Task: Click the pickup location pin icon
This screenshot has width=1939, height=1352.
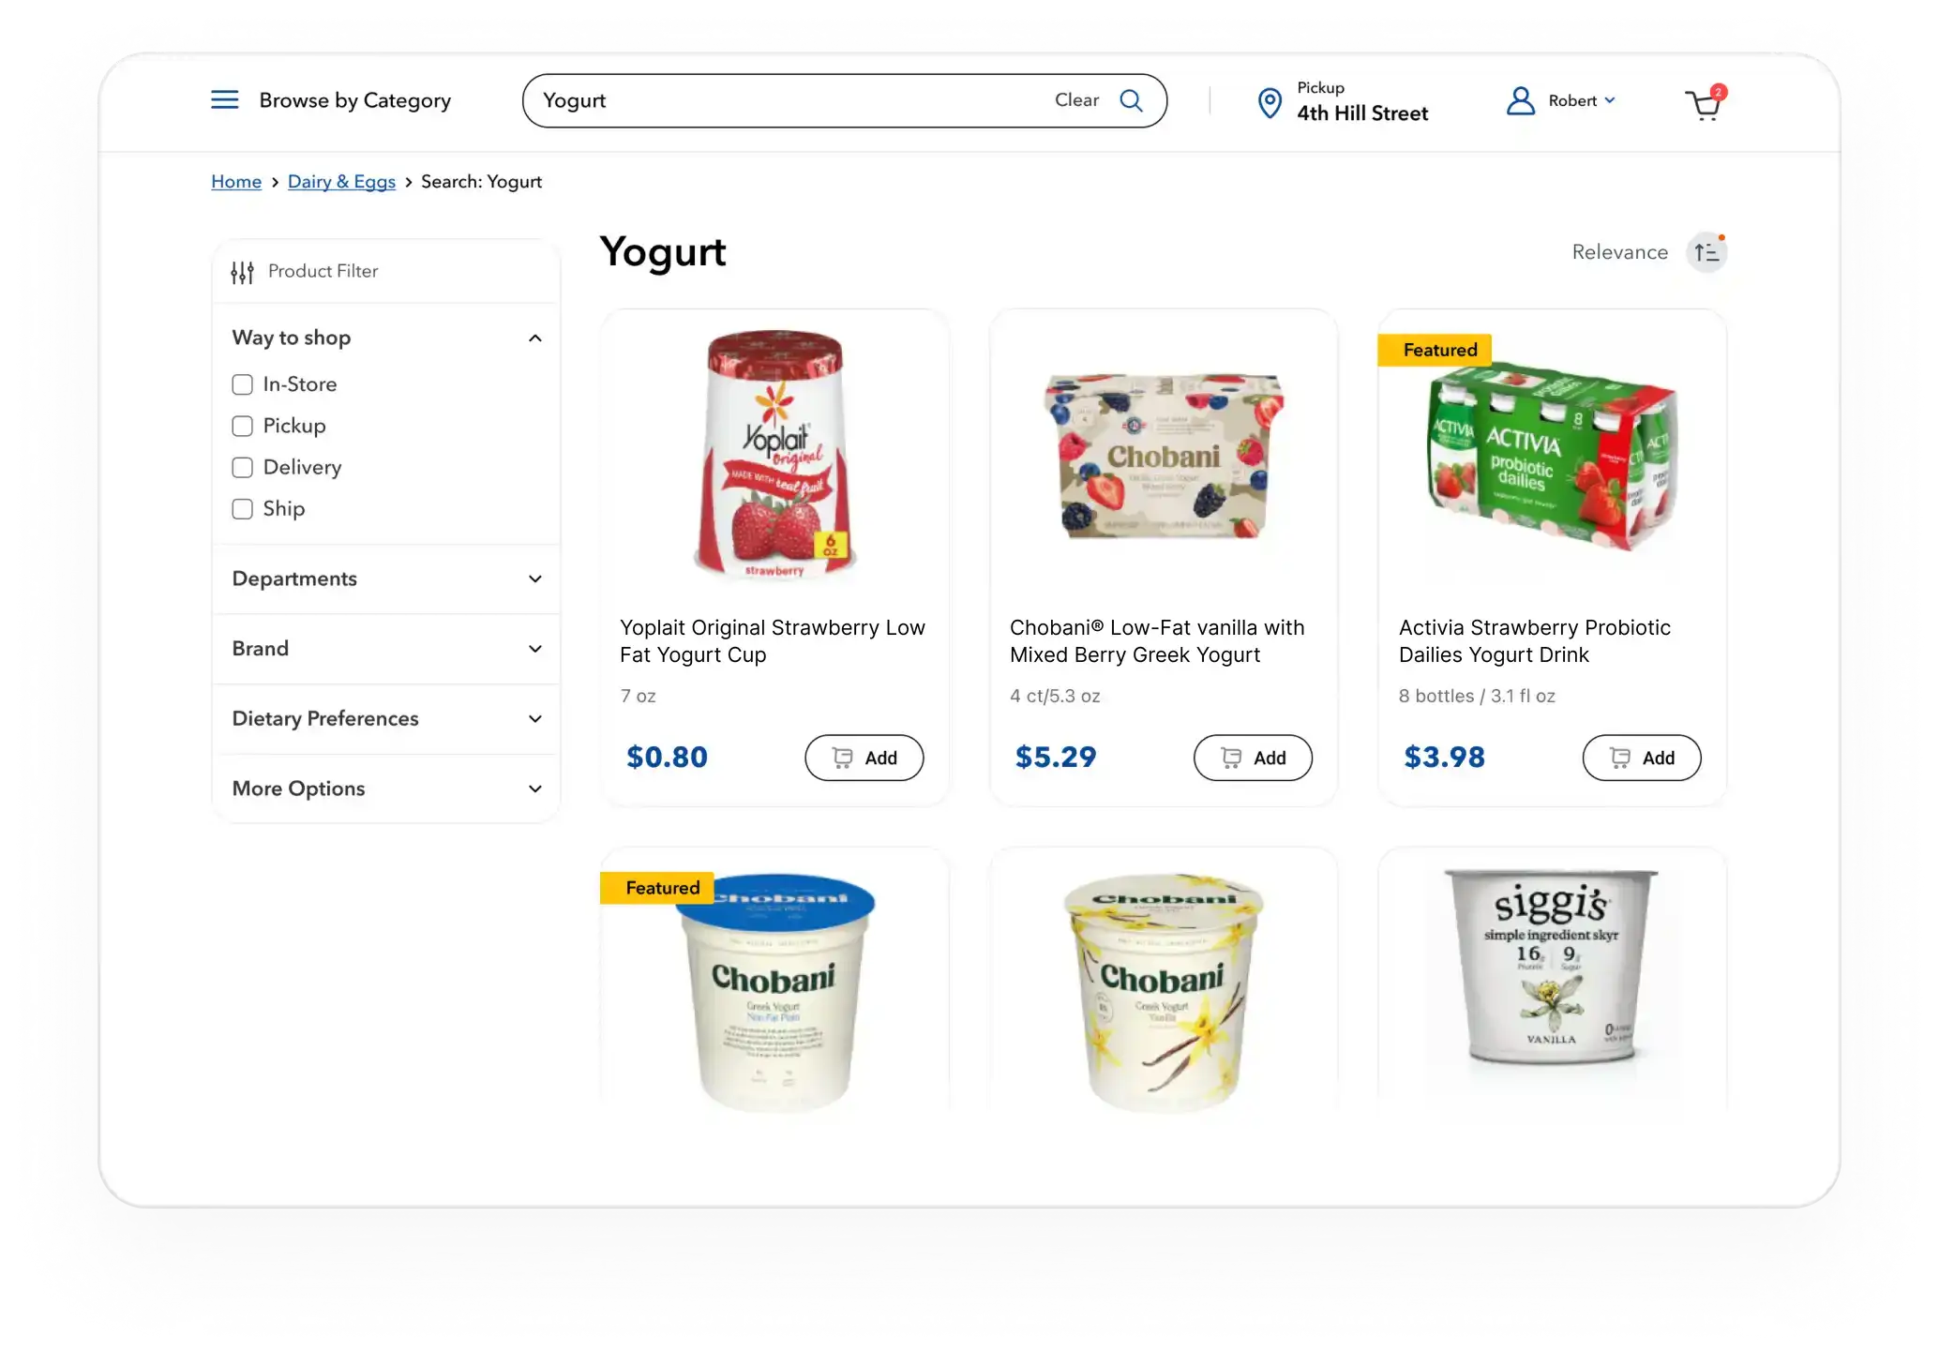Action: tap(1270, 102)
